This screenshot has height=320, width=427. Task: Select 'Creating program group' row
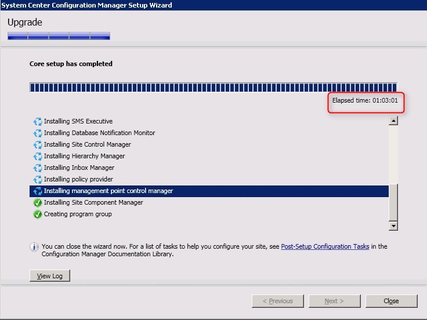(x=209, y=214)
